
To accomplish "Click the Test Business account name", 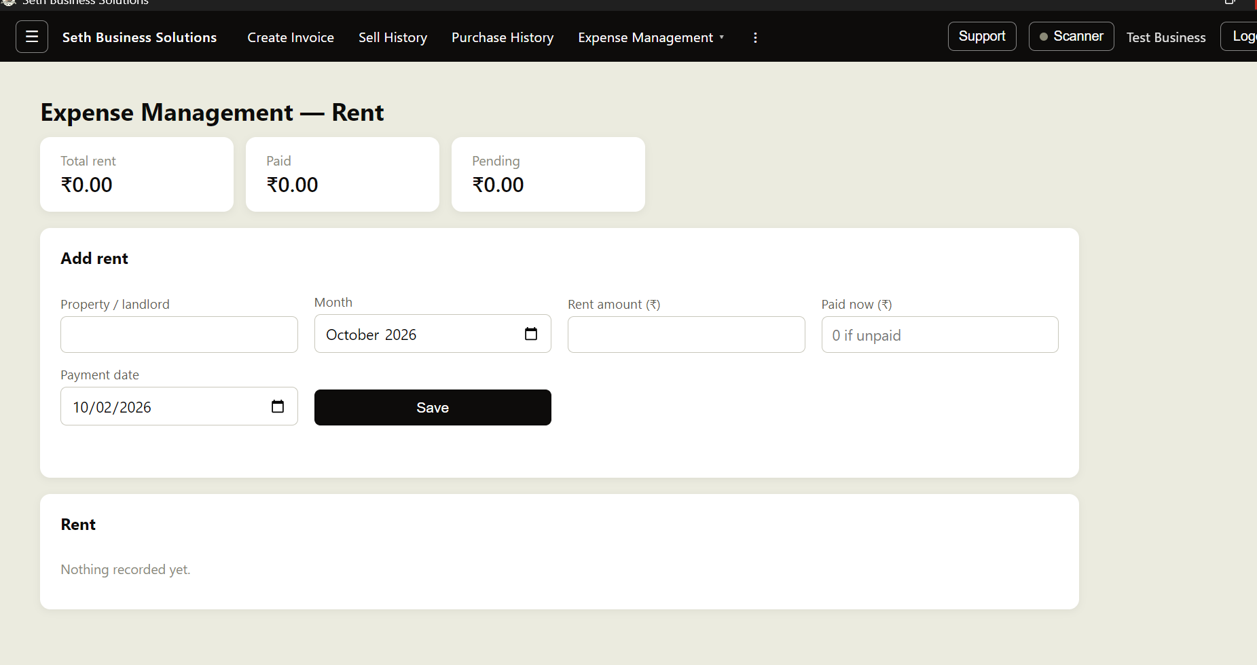I will pos(1166,37).
